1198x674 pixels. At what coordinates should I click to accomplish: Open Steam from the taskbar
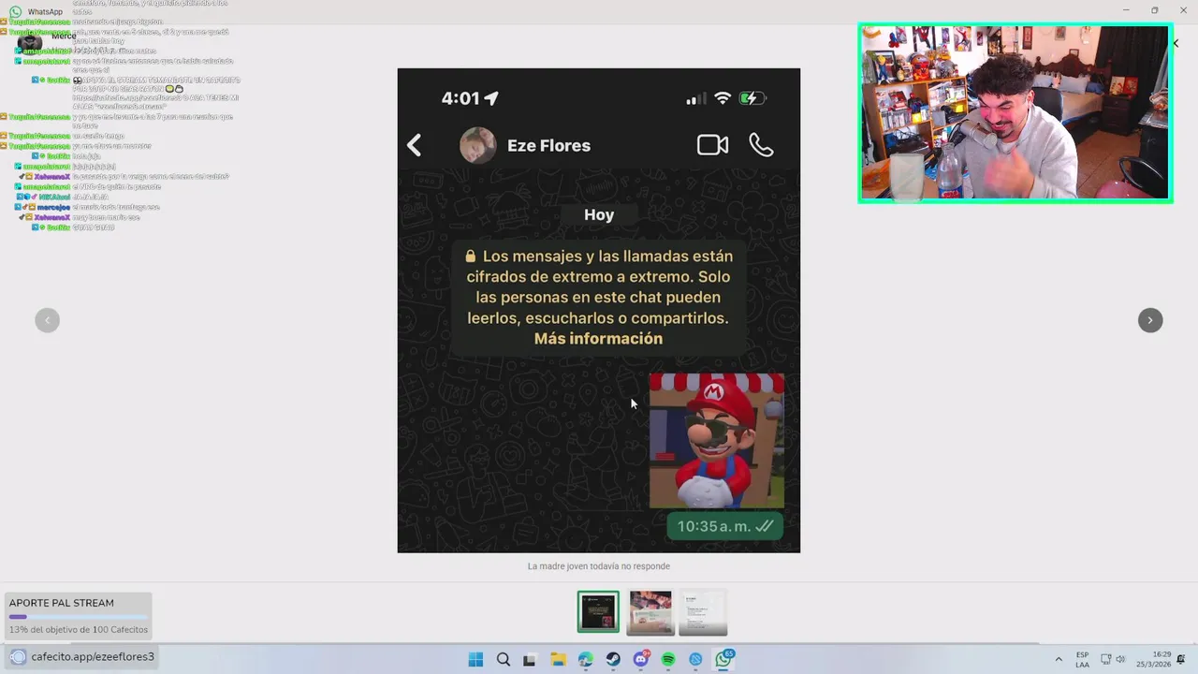click(613, 659)
